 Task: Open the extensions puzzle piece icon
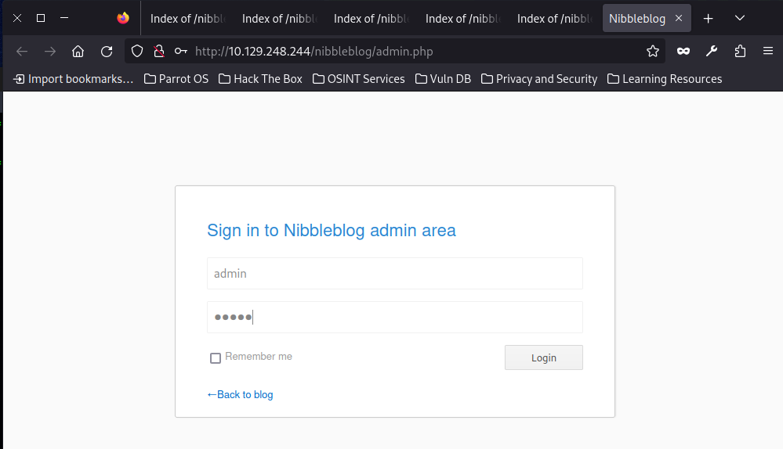coord(740,52)
